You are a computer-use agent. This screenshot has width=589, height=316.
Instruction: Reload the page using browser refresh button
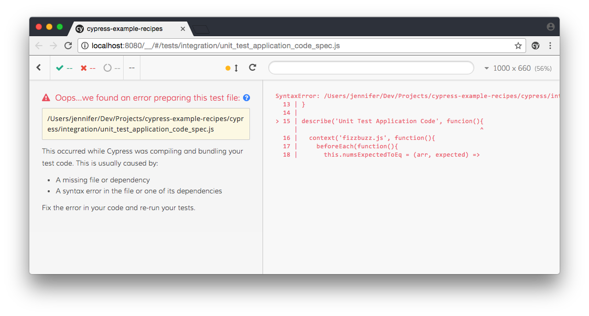pyautogui.click(x=68, y=46)
